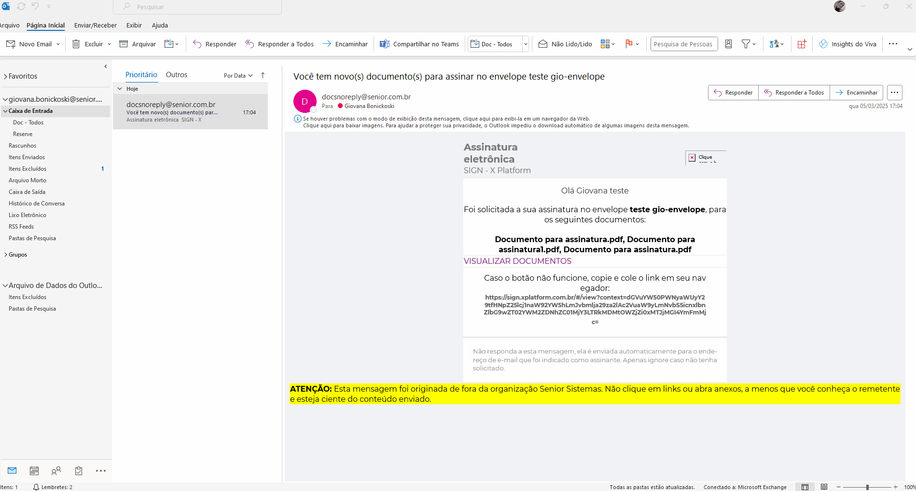Expand the Excluir dropdown arrow

tap(109, 44)
